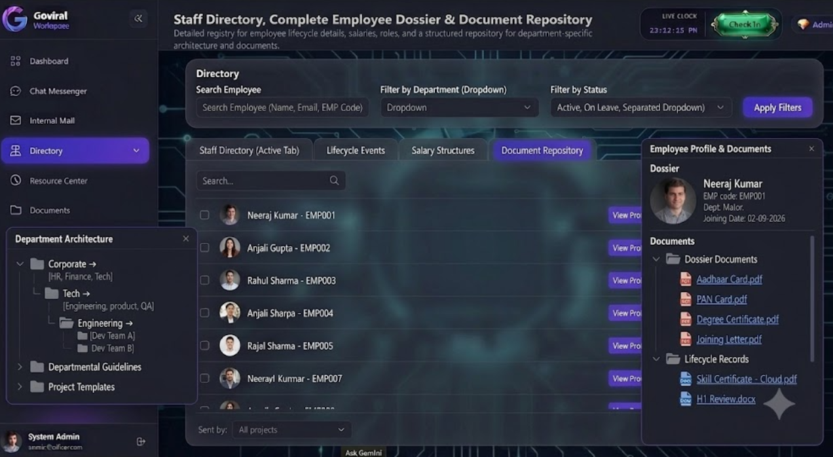Open Documents folder icon in sidebar
Viewport: 833px width, 457px height.
point(16,210)
